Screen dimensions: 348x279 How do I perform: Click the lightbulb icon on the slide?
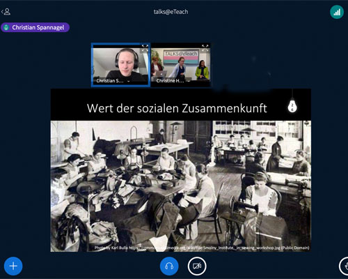[292, 106]
